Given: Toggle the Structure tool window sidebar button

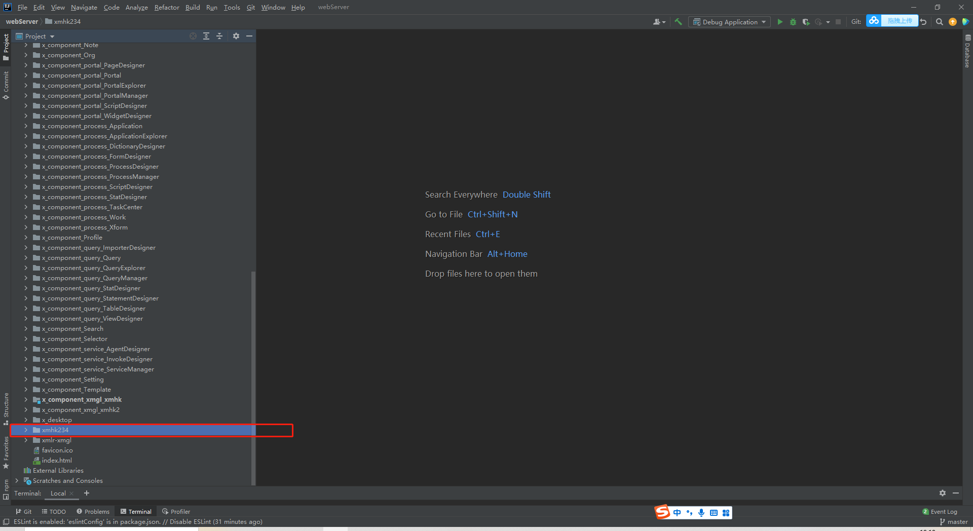Looking at the screenshot, I should pos(6,409).
